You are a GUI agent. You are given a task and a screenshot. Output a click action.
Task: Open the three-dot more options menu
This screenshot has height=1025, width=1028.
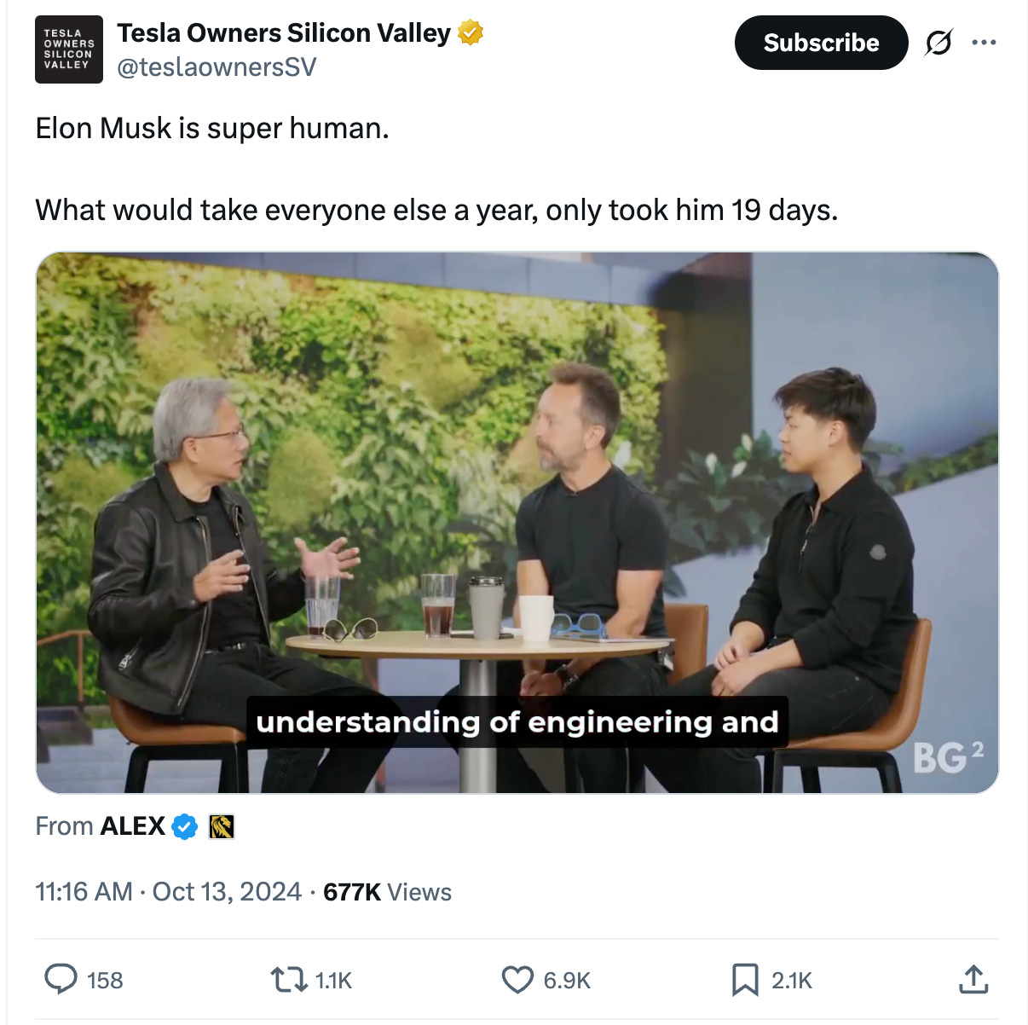(984, 42)
